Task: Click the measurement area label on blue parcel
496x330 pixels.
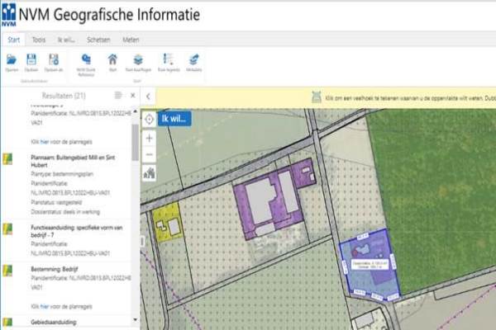Action: click(370, 264)
